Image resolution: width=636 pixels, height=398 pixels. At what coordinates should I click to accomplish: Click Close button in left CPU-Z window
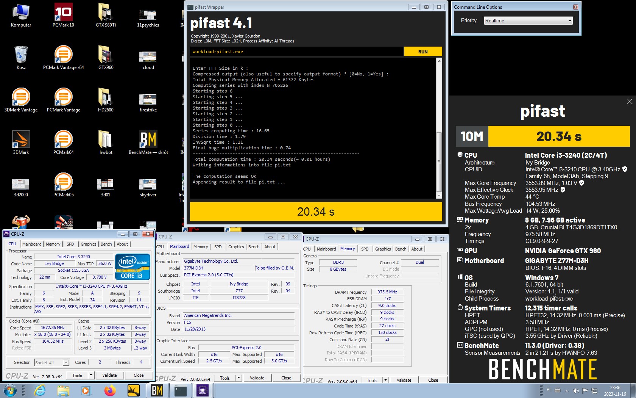[x=139, y=375]
